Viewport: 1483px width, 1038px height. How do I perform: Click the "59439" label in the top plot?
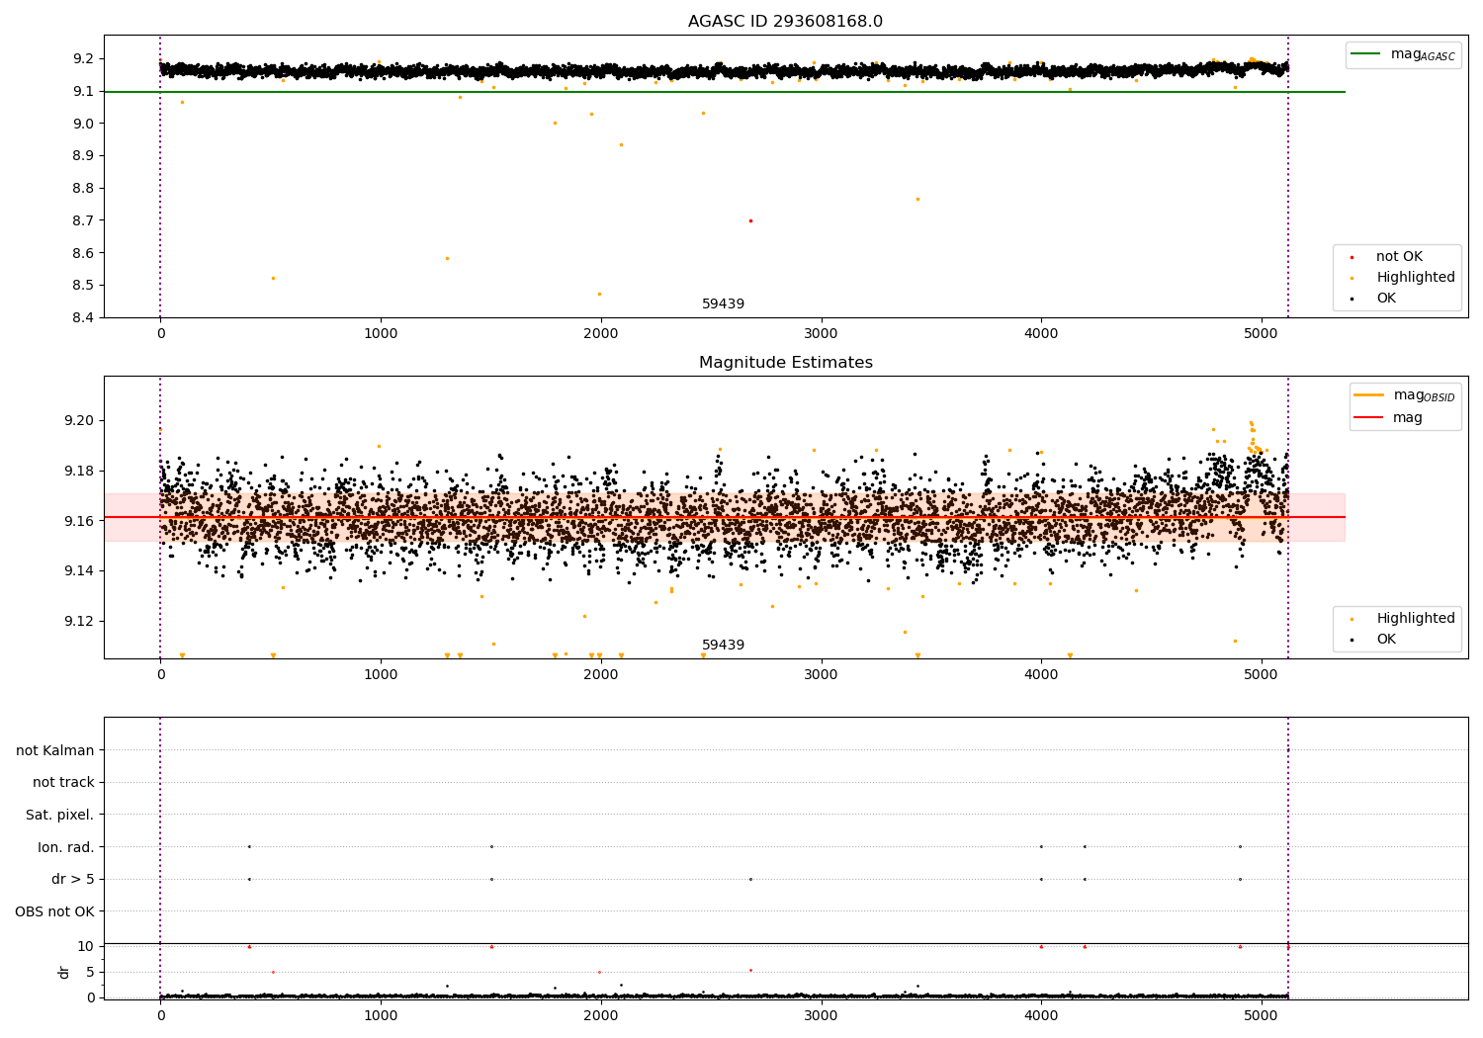723,304
